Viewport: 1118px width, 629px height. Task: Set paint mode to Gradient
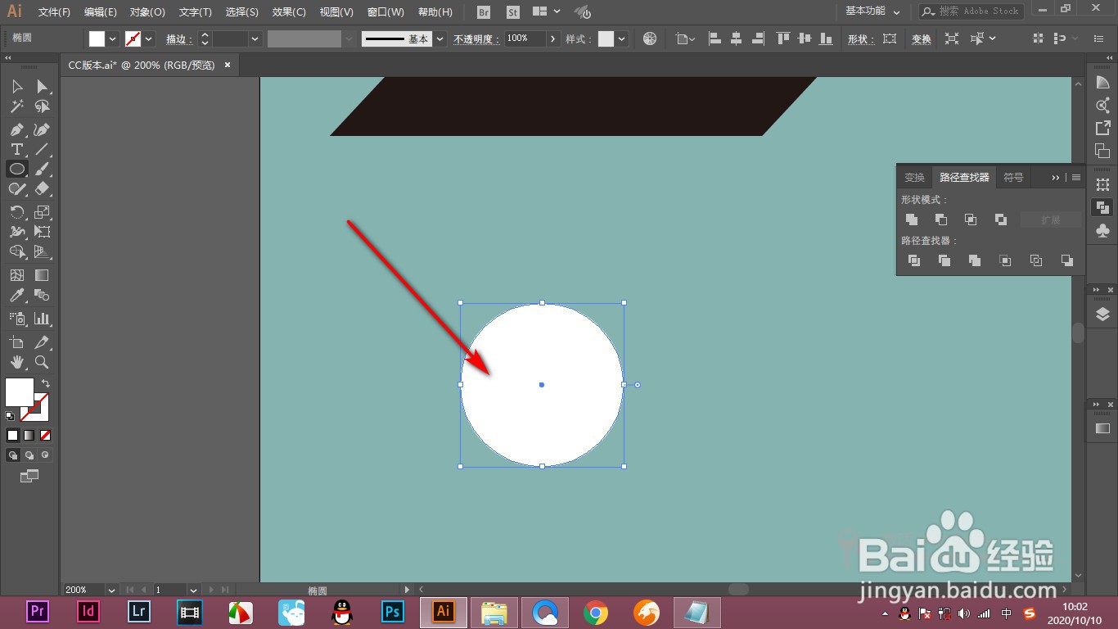(x=29, y=436)
